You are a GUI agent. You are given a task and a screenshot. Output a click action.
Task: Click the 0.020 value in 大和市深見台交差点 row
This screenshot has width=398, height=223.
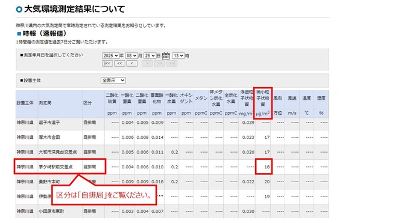(248, 152)
